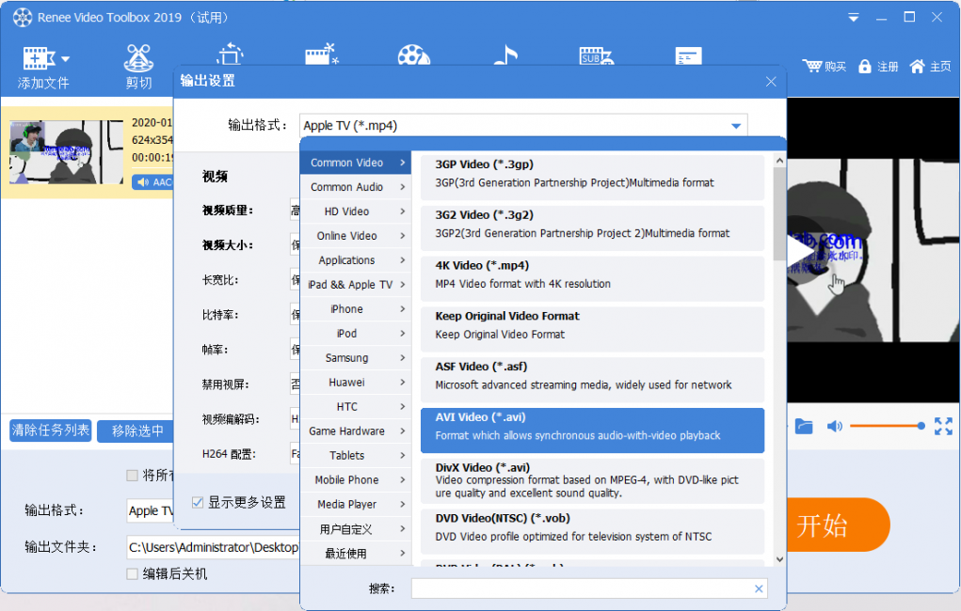Select the Mobile Phone category
This screenshot has width=961, height=611.
click(356, 480)
